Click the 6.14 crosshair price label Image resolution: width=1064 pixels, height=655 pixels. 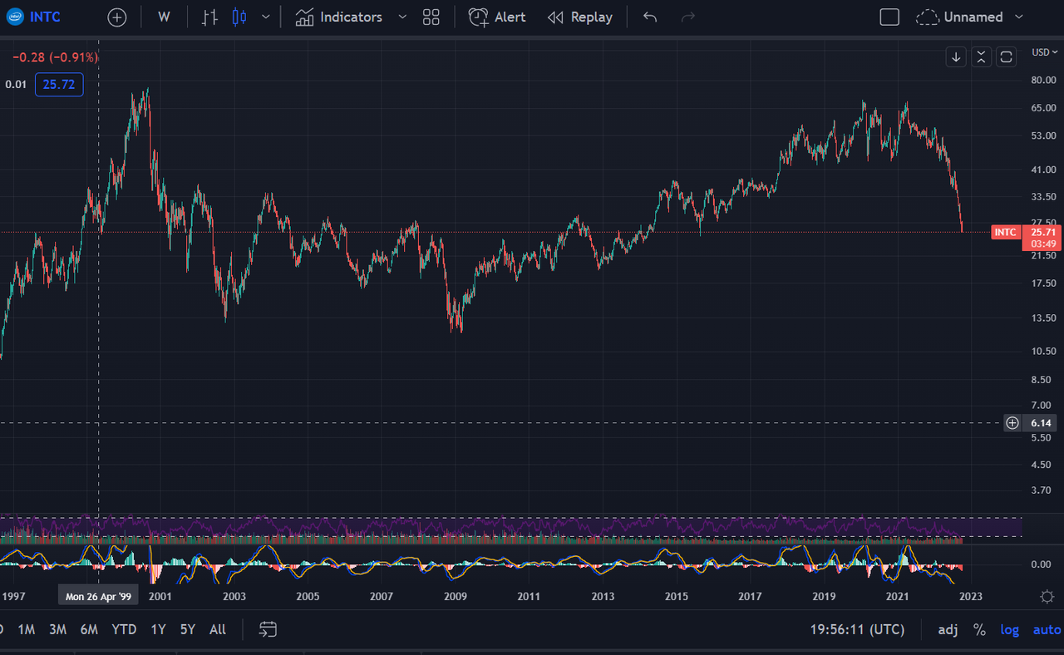pos(1042,423)
